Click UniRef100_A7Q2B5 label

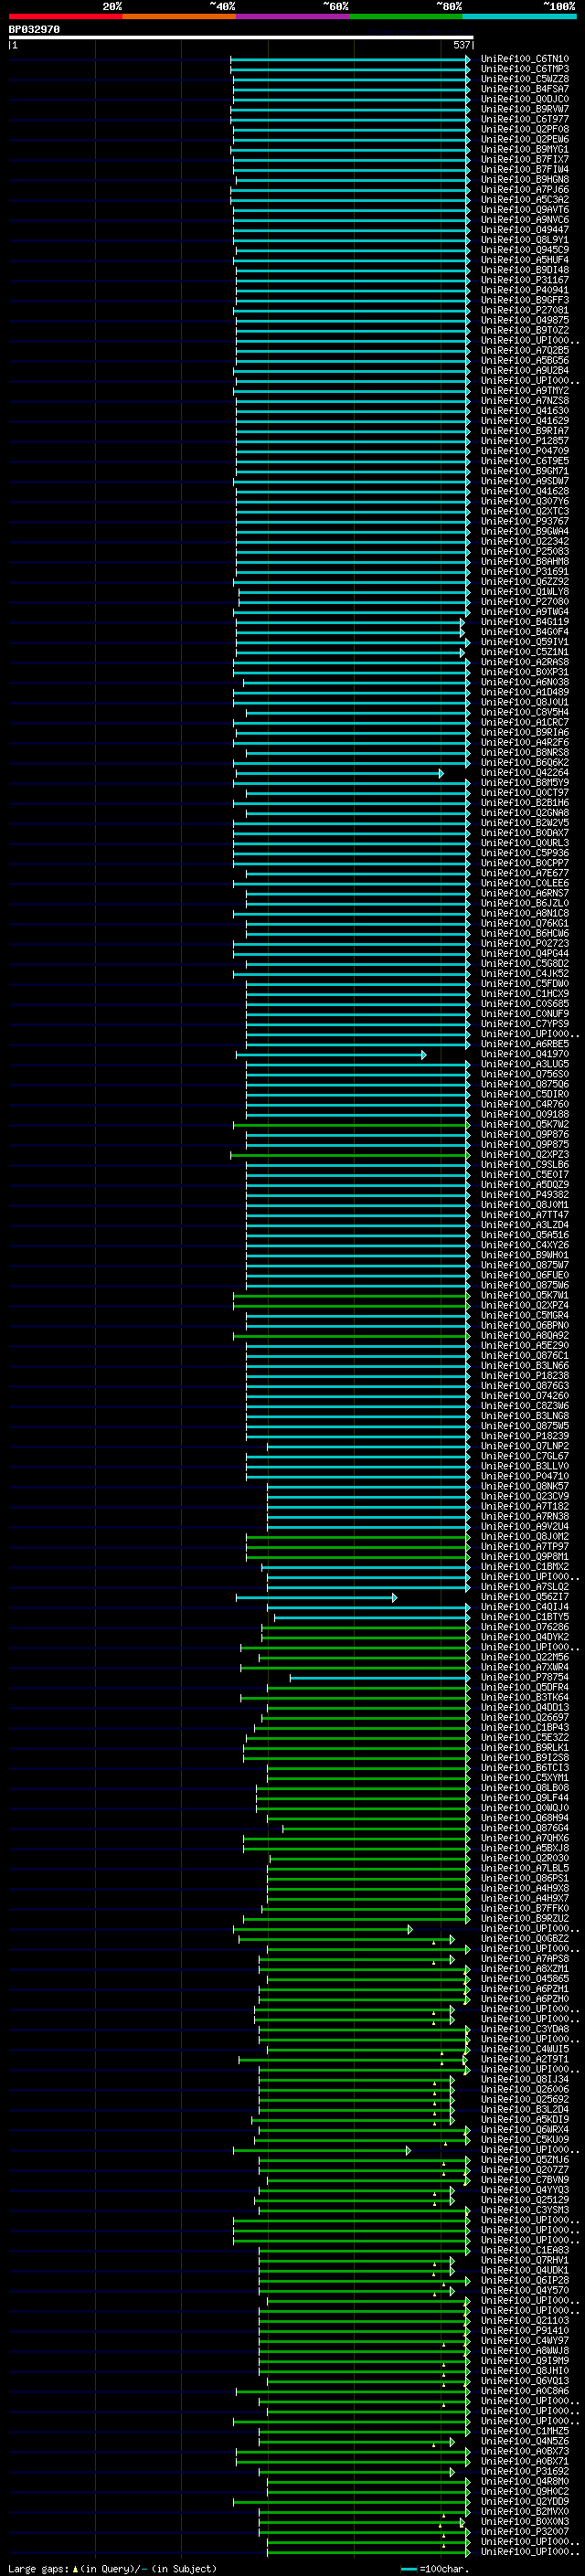[525, 351]
